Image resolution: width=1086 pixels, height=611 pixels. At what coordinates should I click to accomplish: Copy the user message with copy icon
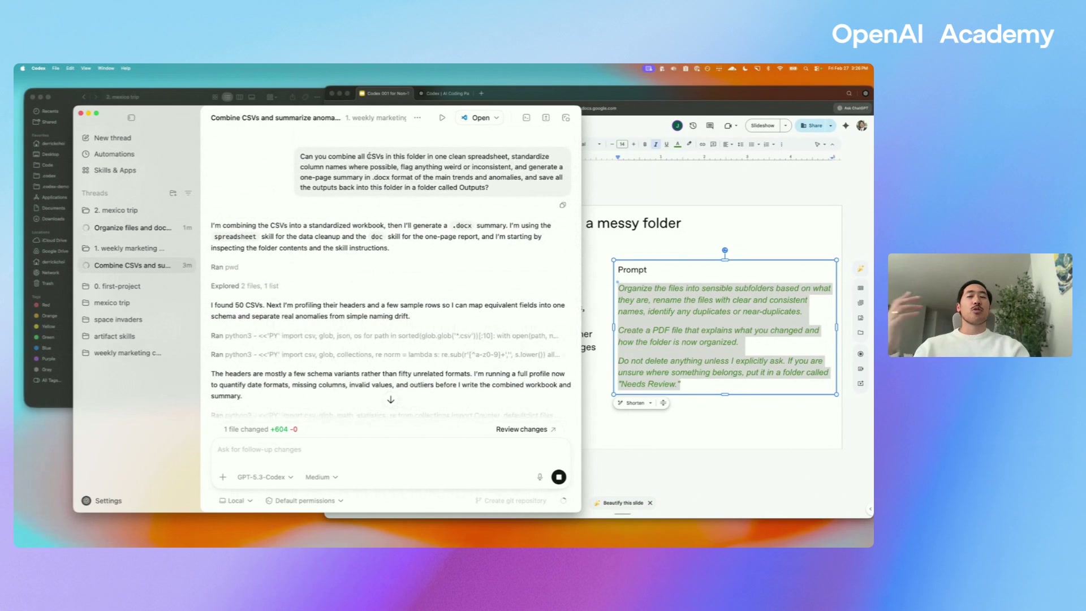[x=562, y=205]
